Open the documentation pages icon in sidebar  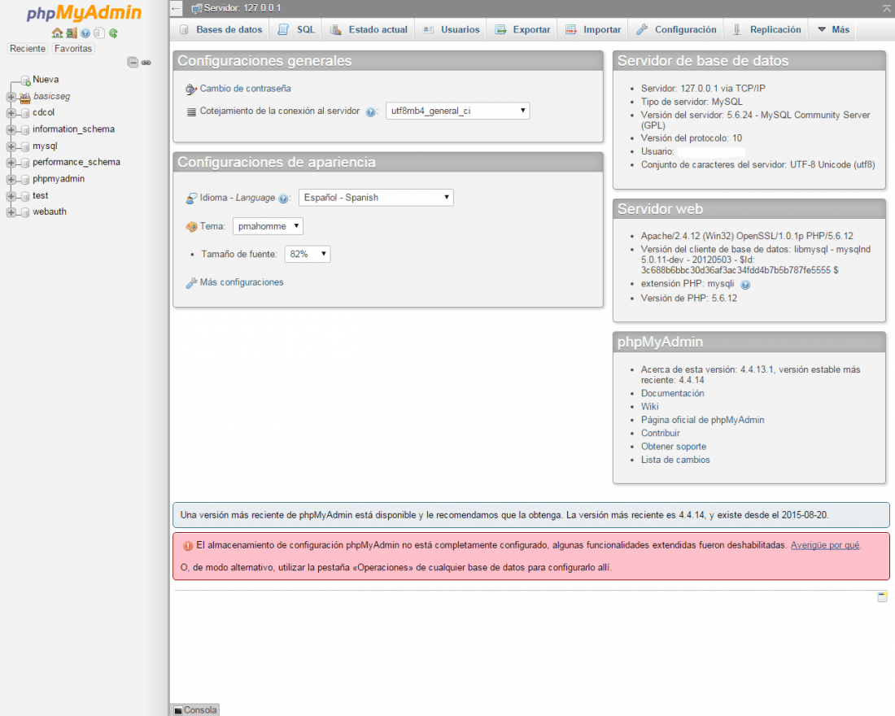[x=99, y=33]
